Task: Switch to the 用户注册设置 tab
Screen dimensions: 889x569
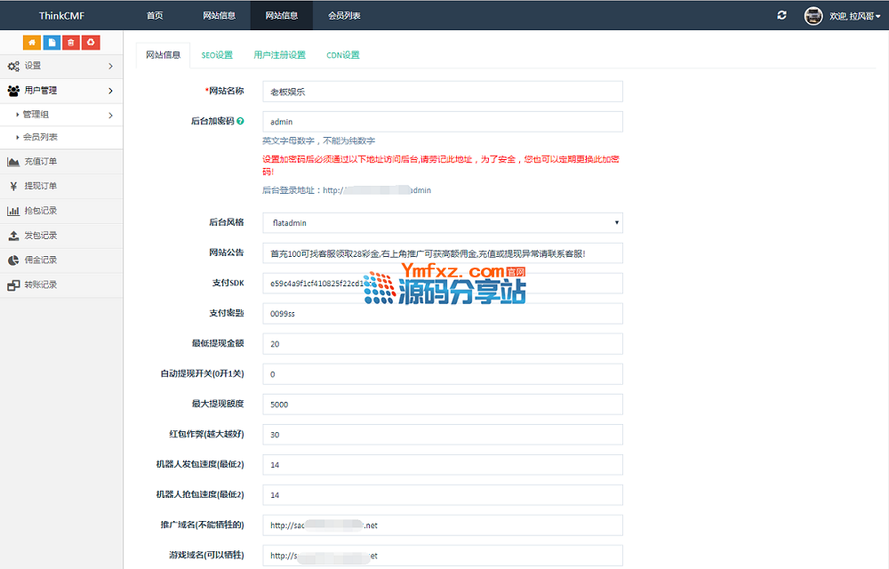Action: pyautogui.click(x=279, y=55)
